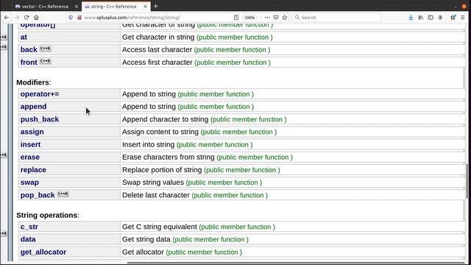
Task: Open the downloads arrow panel
Action: coord(411,18)
